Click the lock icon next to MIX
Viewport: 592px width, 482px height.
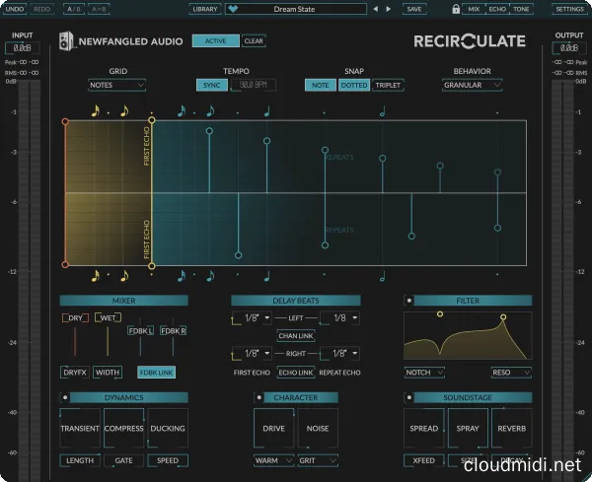[455, 9]
